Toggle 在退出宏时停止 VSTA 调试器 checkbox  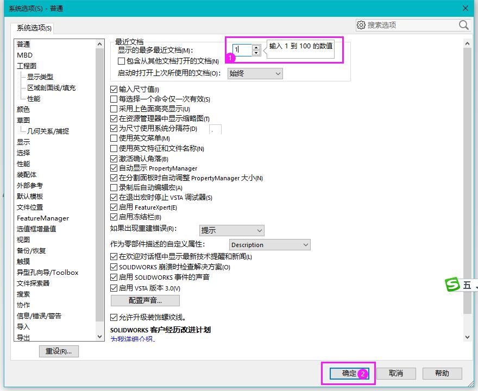114,198
